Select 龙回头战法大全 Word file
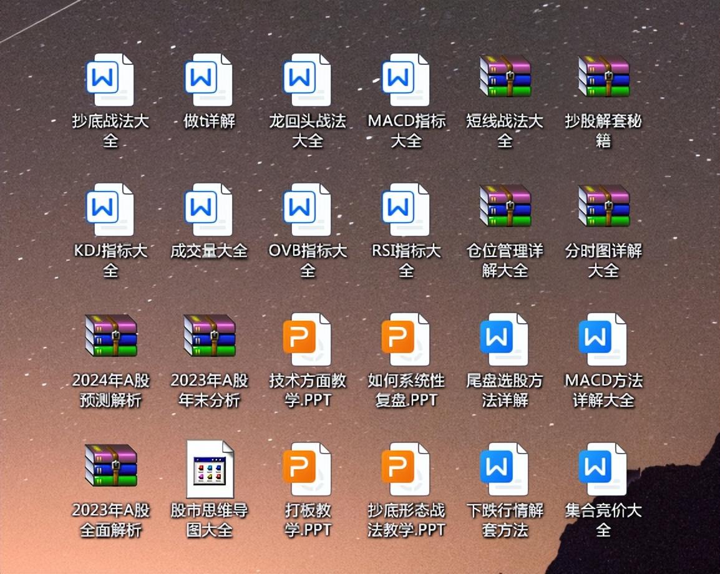The image size is (720, 574). [x=308, y=80]
